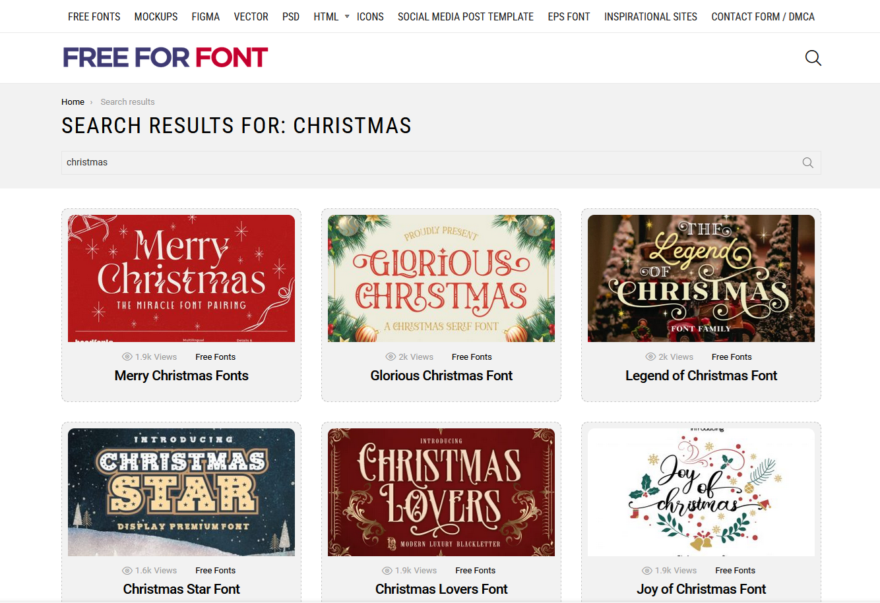Open the Merry Christmas Fonts title link
Image resolution: width=880 pixels, height=603 pixels.
click(x=181, y=376)
